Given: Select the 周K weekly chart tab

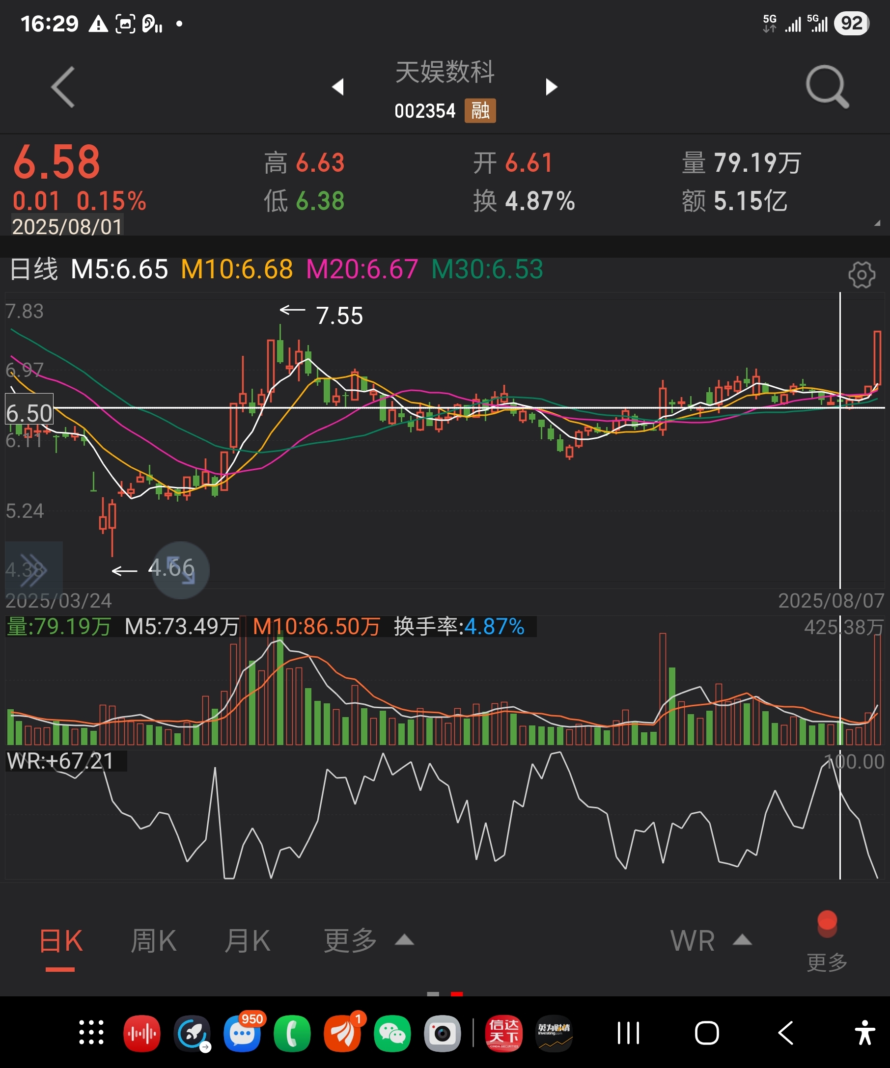Looking at the screenshot, I should [x=154, y=941].
